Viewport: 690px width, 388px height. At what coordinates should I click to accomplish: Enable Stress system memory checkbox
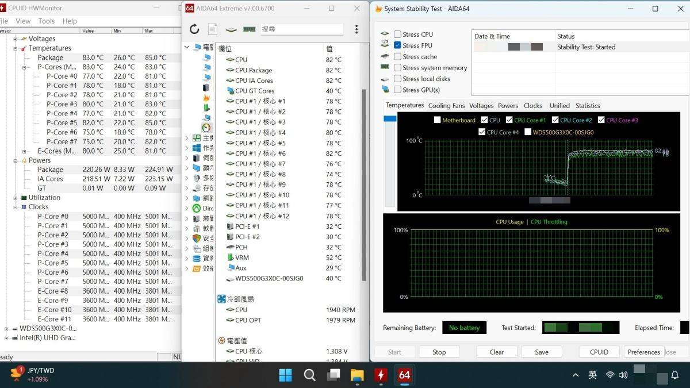397,67
